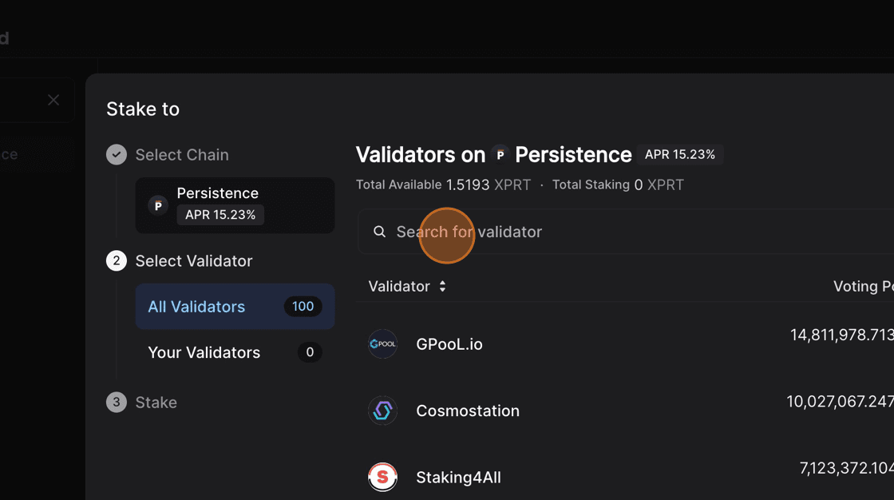Viewport: 894px width, 500px height.
Task: Click the Persistence chain logo in sidebar
Action: (158, 205)
